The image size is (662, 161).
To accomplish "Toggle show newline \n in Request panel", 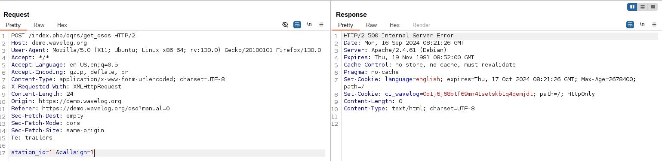I will point(309,25).
